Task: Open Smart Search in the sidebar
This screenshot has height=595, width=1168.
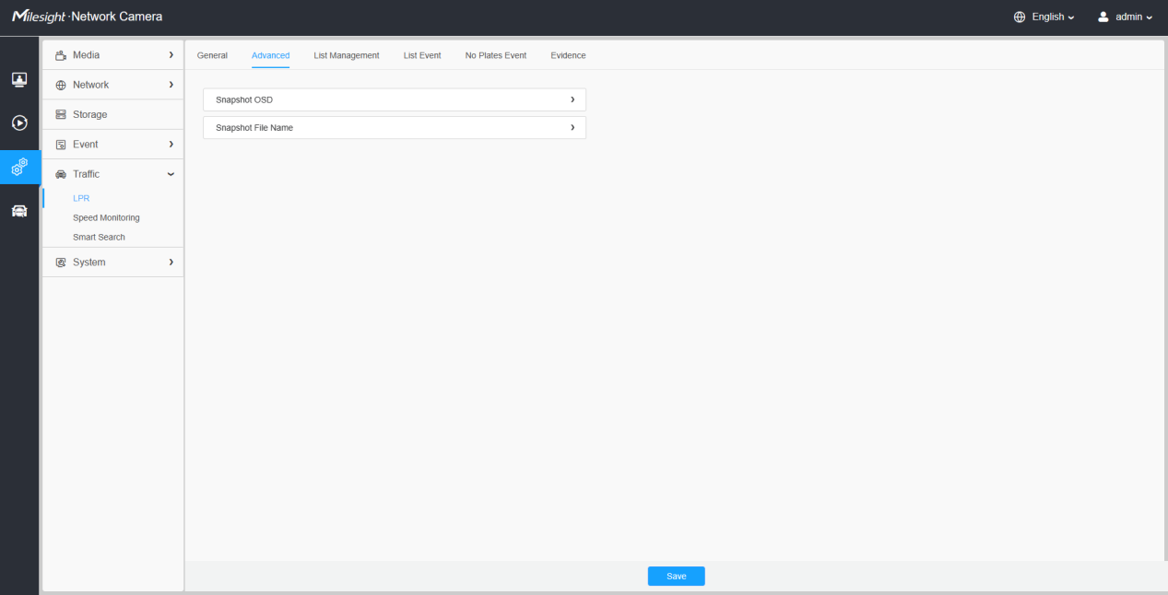Action: [x=99, y=237]
